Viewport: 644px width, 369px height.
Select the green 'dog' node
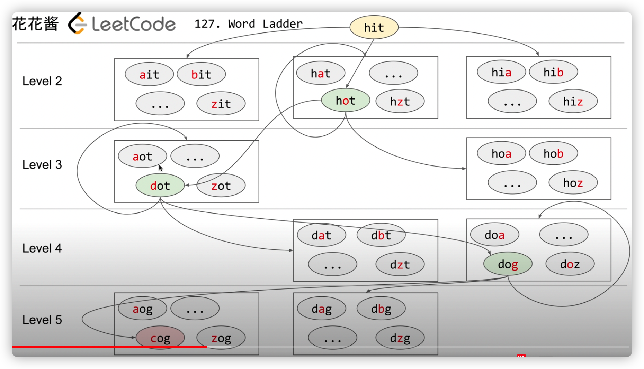[x=508, y=264]
